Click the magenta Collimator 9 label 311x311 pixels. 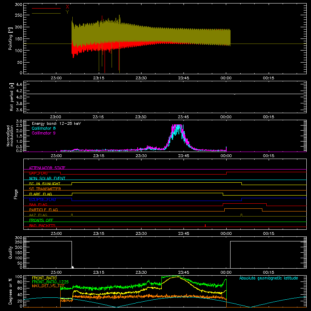(44, 133)
